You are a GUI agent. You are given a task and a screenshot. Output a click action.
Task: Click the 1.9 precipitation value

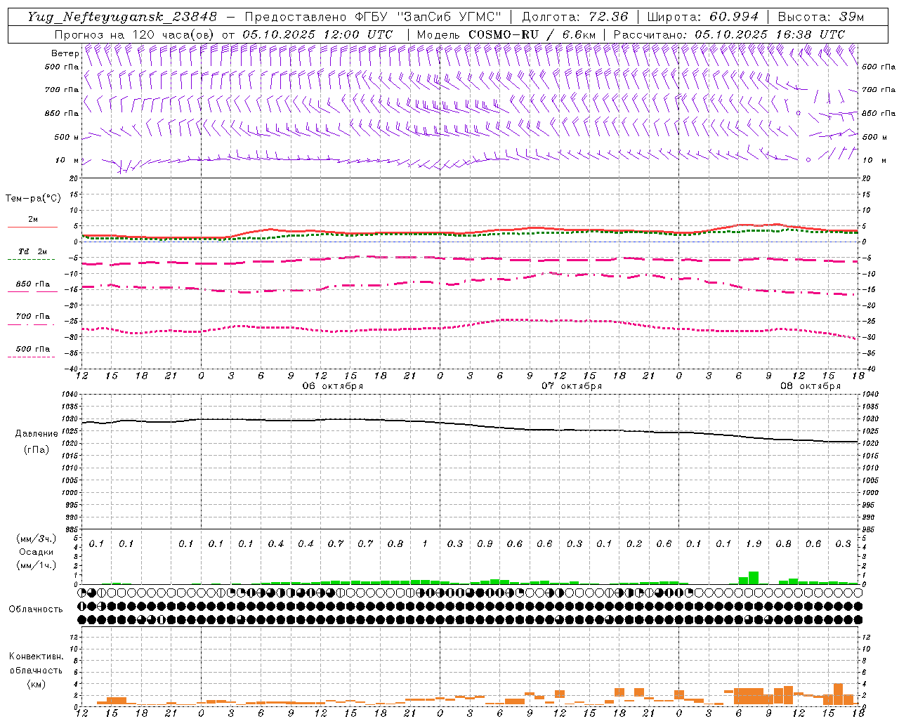point(753,544)
